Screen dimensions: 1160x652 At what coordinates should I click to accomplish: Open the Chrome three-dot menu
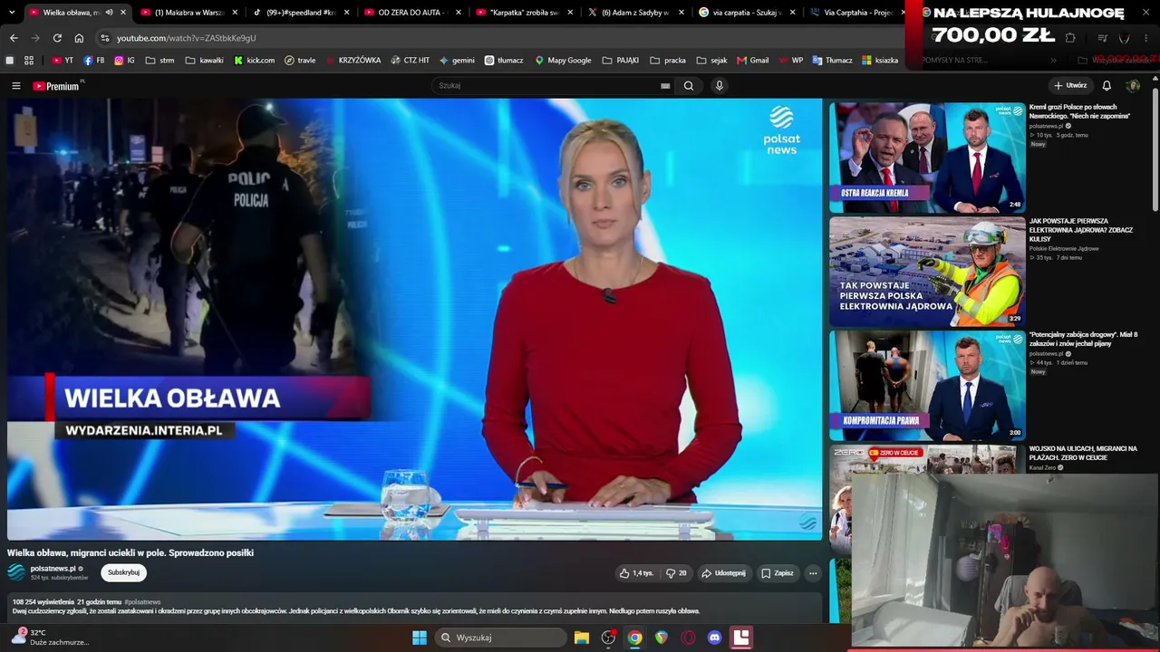coord(1147,38)
